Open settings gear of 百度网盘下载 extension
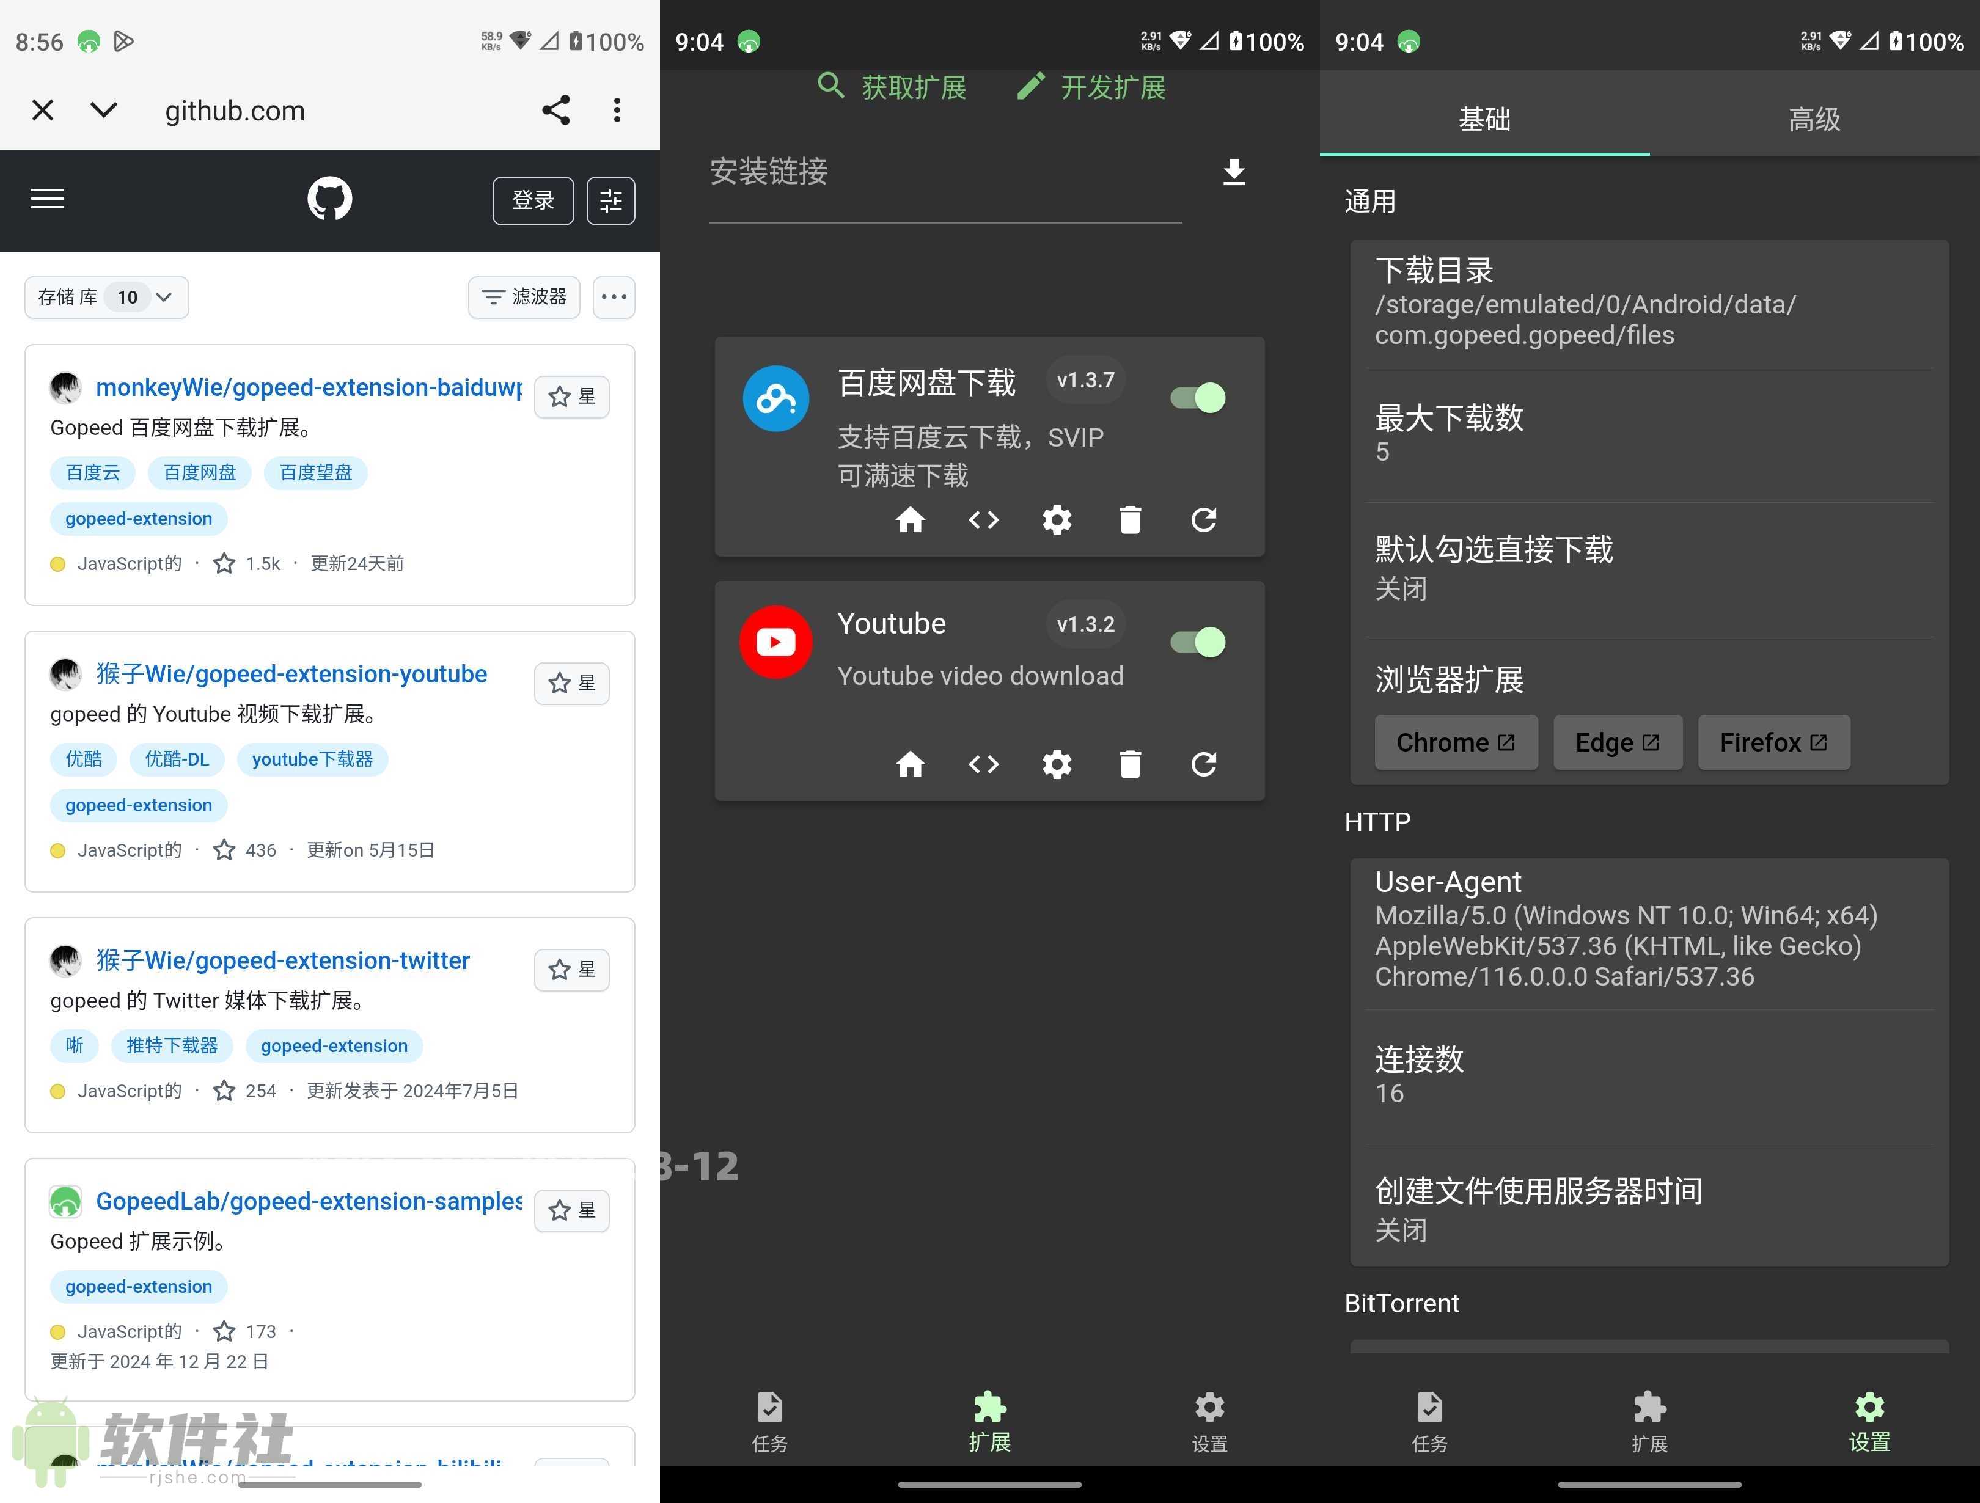 click(1057, 519)
